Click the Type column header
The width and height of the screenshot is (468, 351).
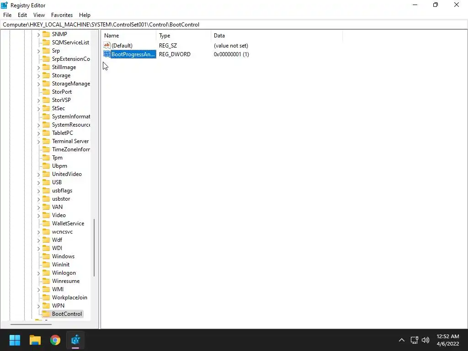tap(184, 36)
